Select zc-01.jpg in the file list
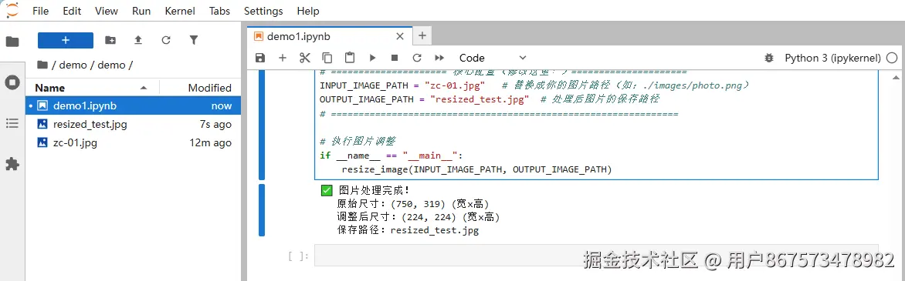This screenshot has width=905, height=281. click(x=134, y=142)
